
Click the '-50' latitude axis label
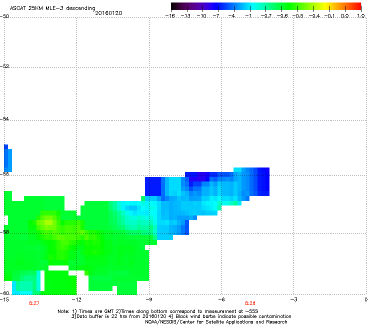4,16
